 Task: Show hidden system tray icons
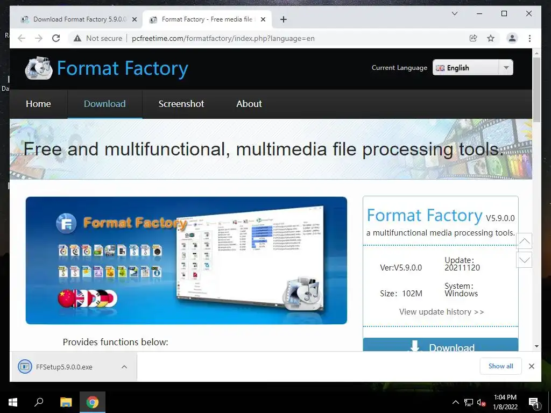click(455, 402)
